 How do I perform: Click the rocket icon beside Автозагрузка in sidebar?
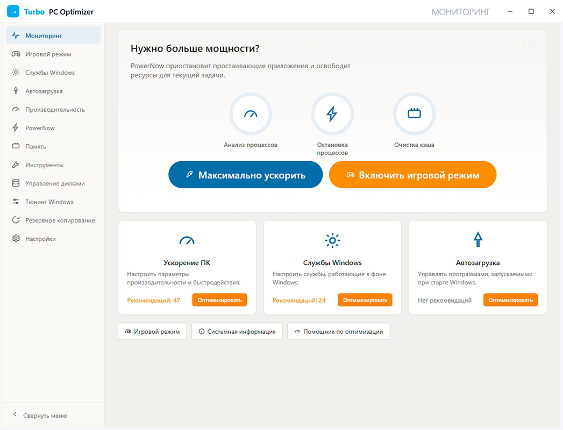tap(16, 91)
